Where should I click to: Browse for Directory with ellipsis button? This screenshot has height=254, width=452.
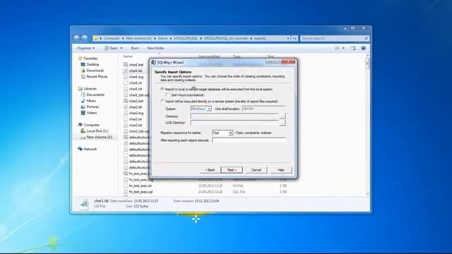click(282, 116)
